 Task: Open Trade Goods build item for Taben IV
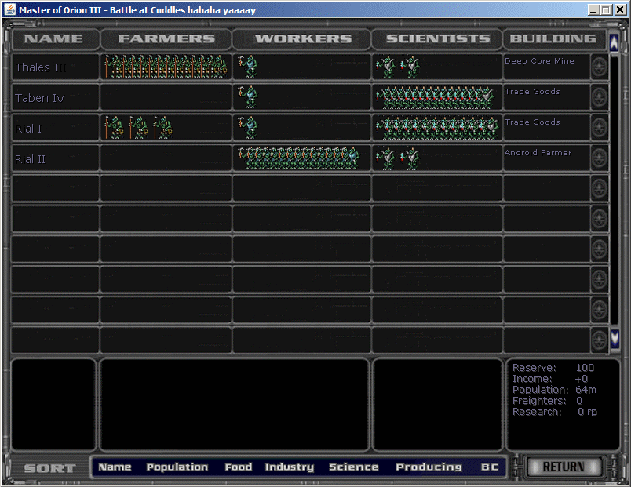click(532, 91)
